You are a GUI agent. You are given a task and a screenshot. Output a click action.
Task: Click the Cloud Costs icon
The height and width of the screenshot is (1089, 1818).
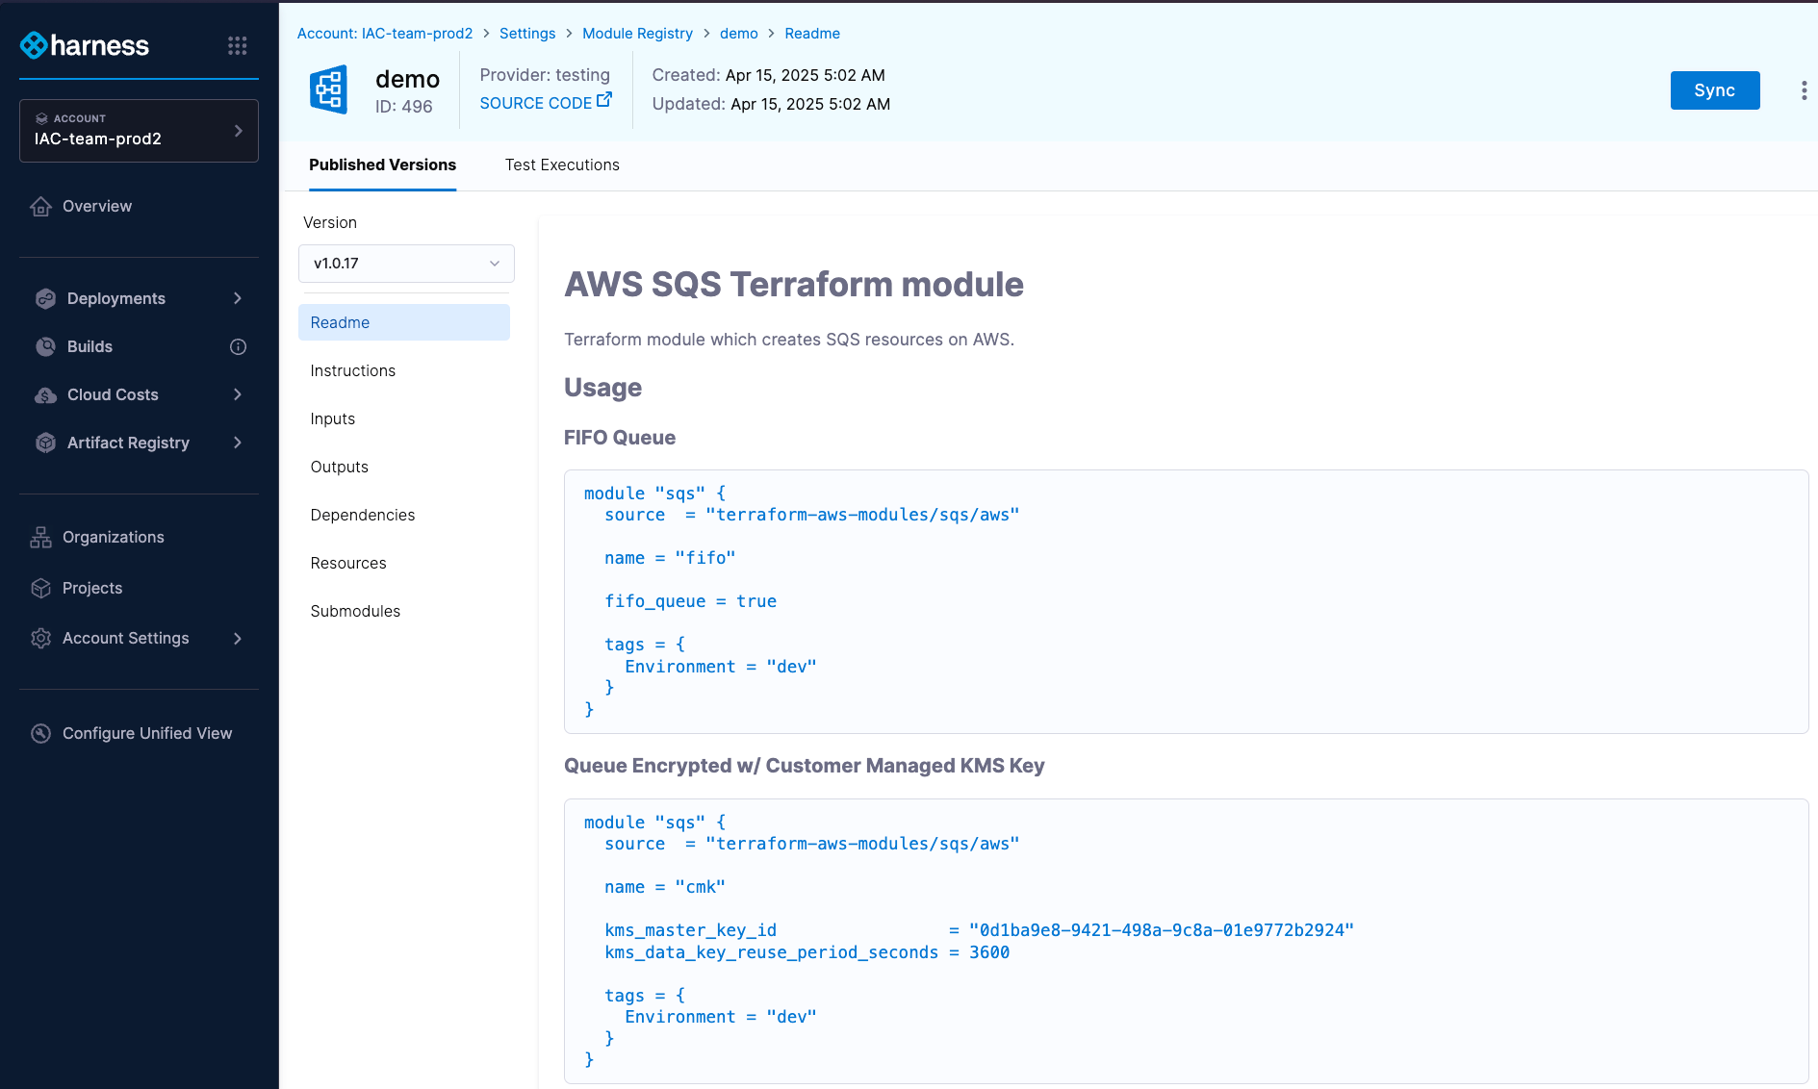tap(45, 394)
